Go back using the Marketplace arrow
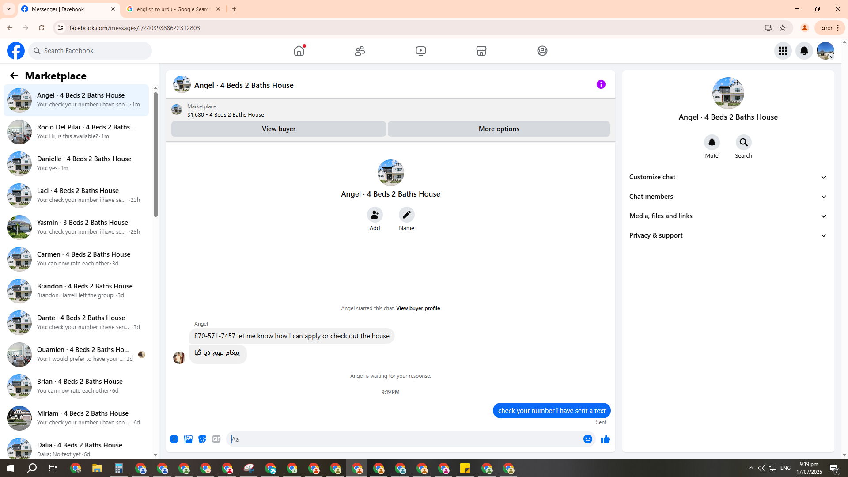Viewport: 848px width, 477px height. (14, 76)
